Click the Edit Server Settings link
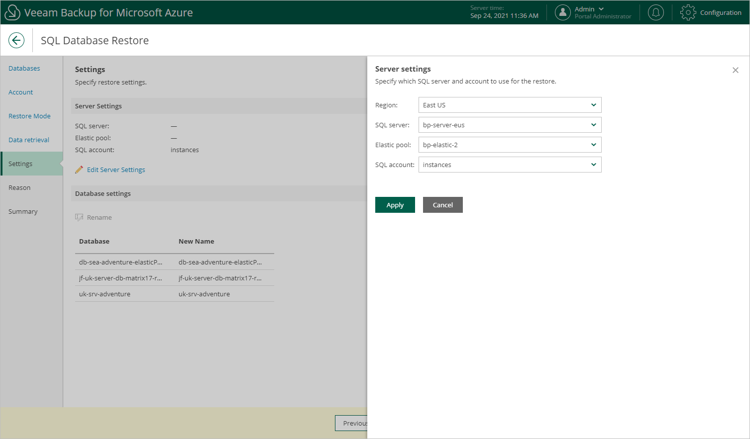The height and width of the screenshot is (439, 750). 116,170
